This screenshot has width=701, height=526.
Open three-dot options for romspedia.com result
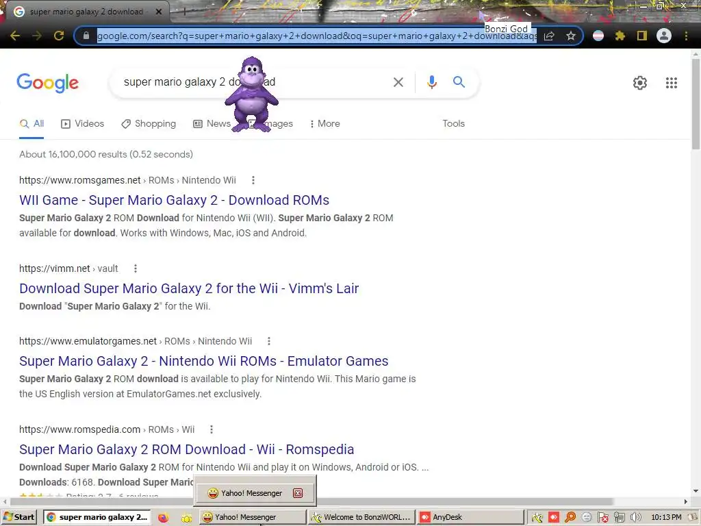212,429
